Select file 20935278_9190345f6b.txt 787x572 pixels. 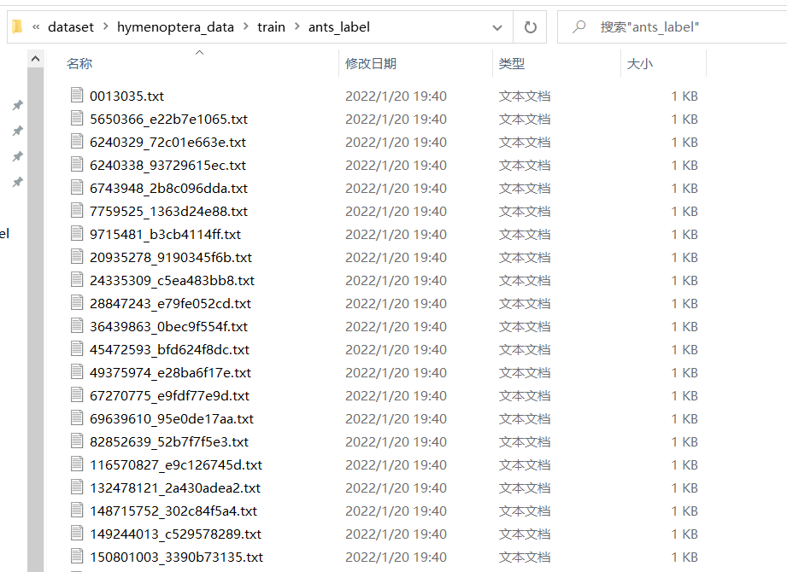[x=171, y=258]
